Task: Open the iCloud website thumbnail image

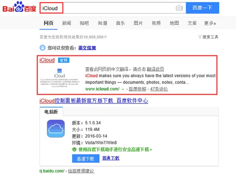Action: pyautogui.click(x=59, y=78)
